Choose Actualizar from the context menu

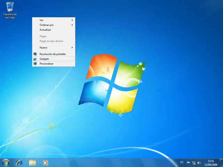(x=54, y=30)
